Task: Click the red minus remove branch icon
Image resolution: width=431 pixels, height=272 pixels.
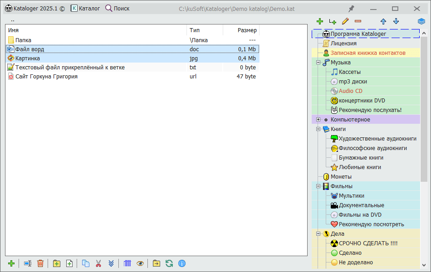Action: click(358, 21)
